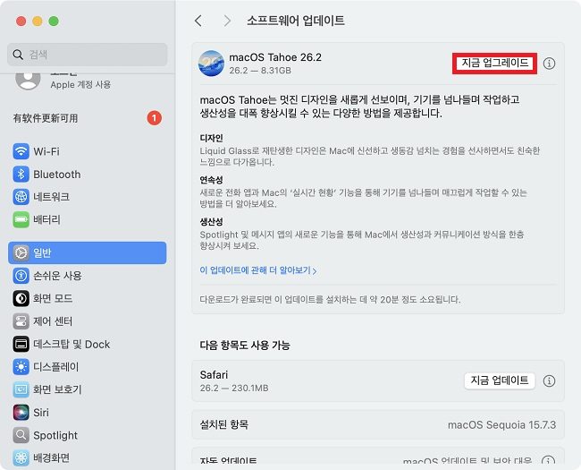This screenshot has width=581, height=470.
Task: Open Wi-Fi settings icon in sidebar
Action: (21, 151)
